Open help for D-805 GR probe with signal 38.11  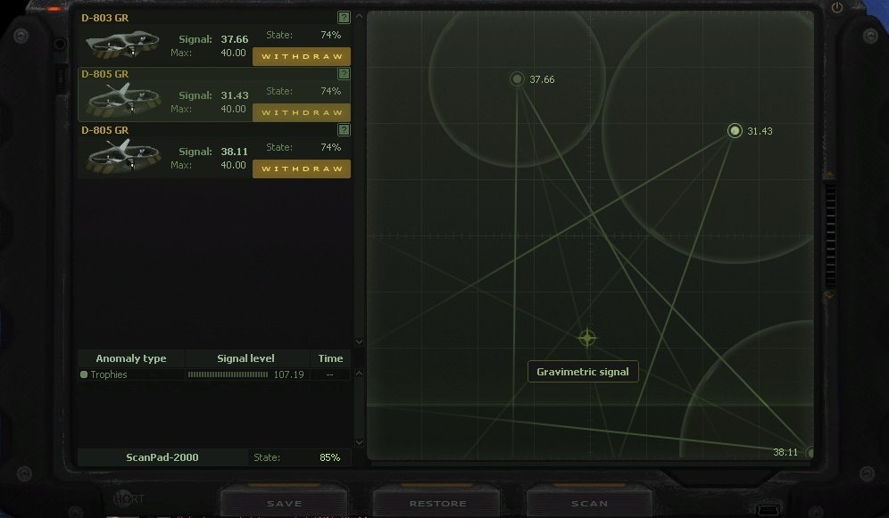coord(344,129)
